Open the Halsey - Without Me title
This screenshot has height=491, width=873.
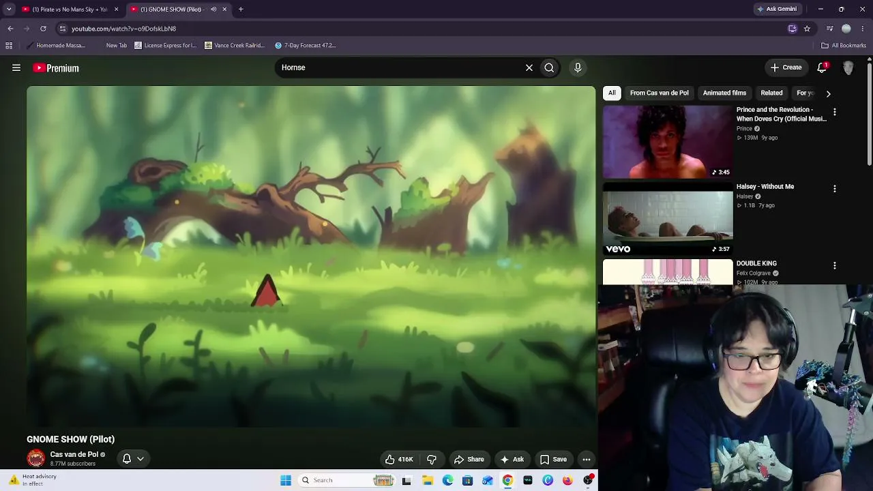point(765,187)
